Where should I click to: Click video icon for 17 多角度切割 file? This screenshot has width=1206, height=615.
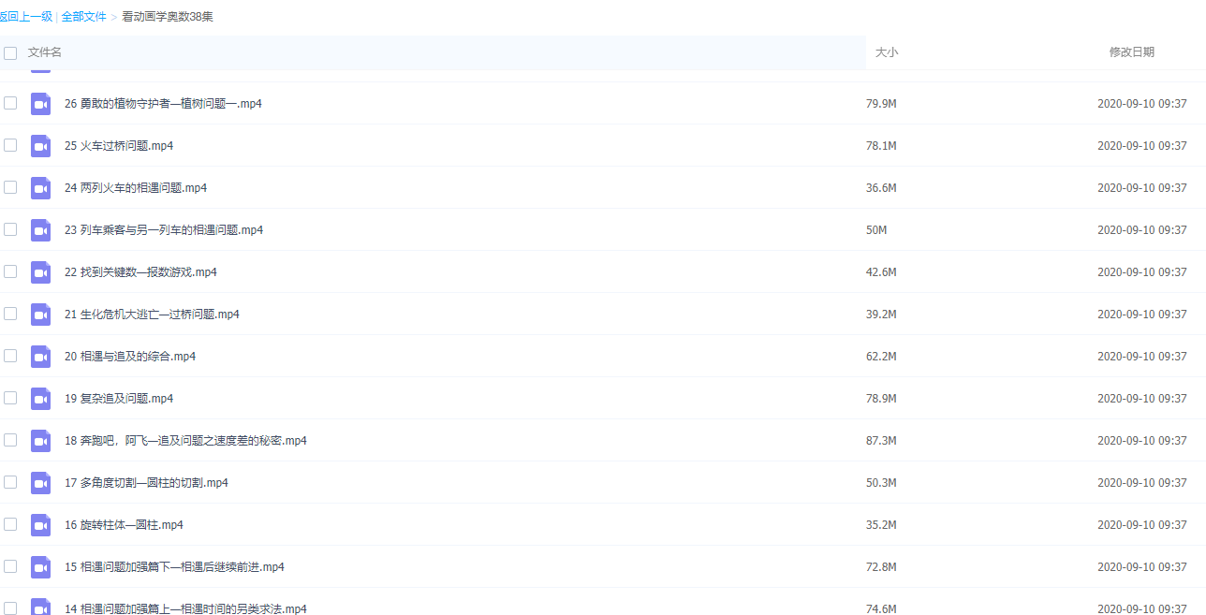(x=40, y=483)
